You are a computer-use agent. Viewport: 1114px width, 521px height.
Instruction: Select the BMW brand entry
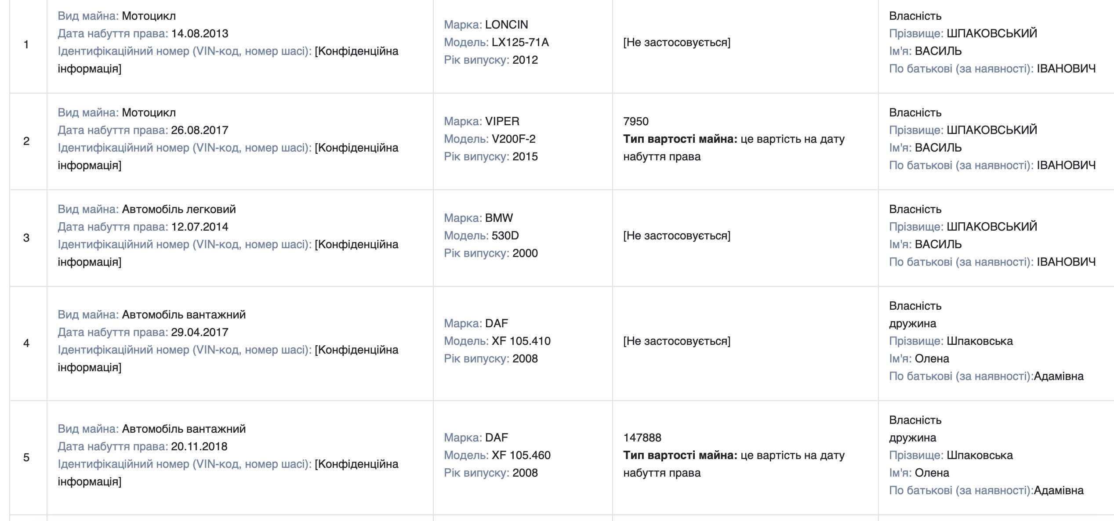coord(499,218)
